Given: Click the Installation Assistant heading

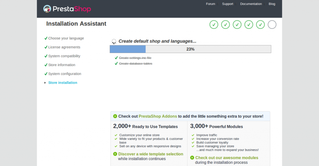Looking at the screenshot, I should tap(76, 24).
